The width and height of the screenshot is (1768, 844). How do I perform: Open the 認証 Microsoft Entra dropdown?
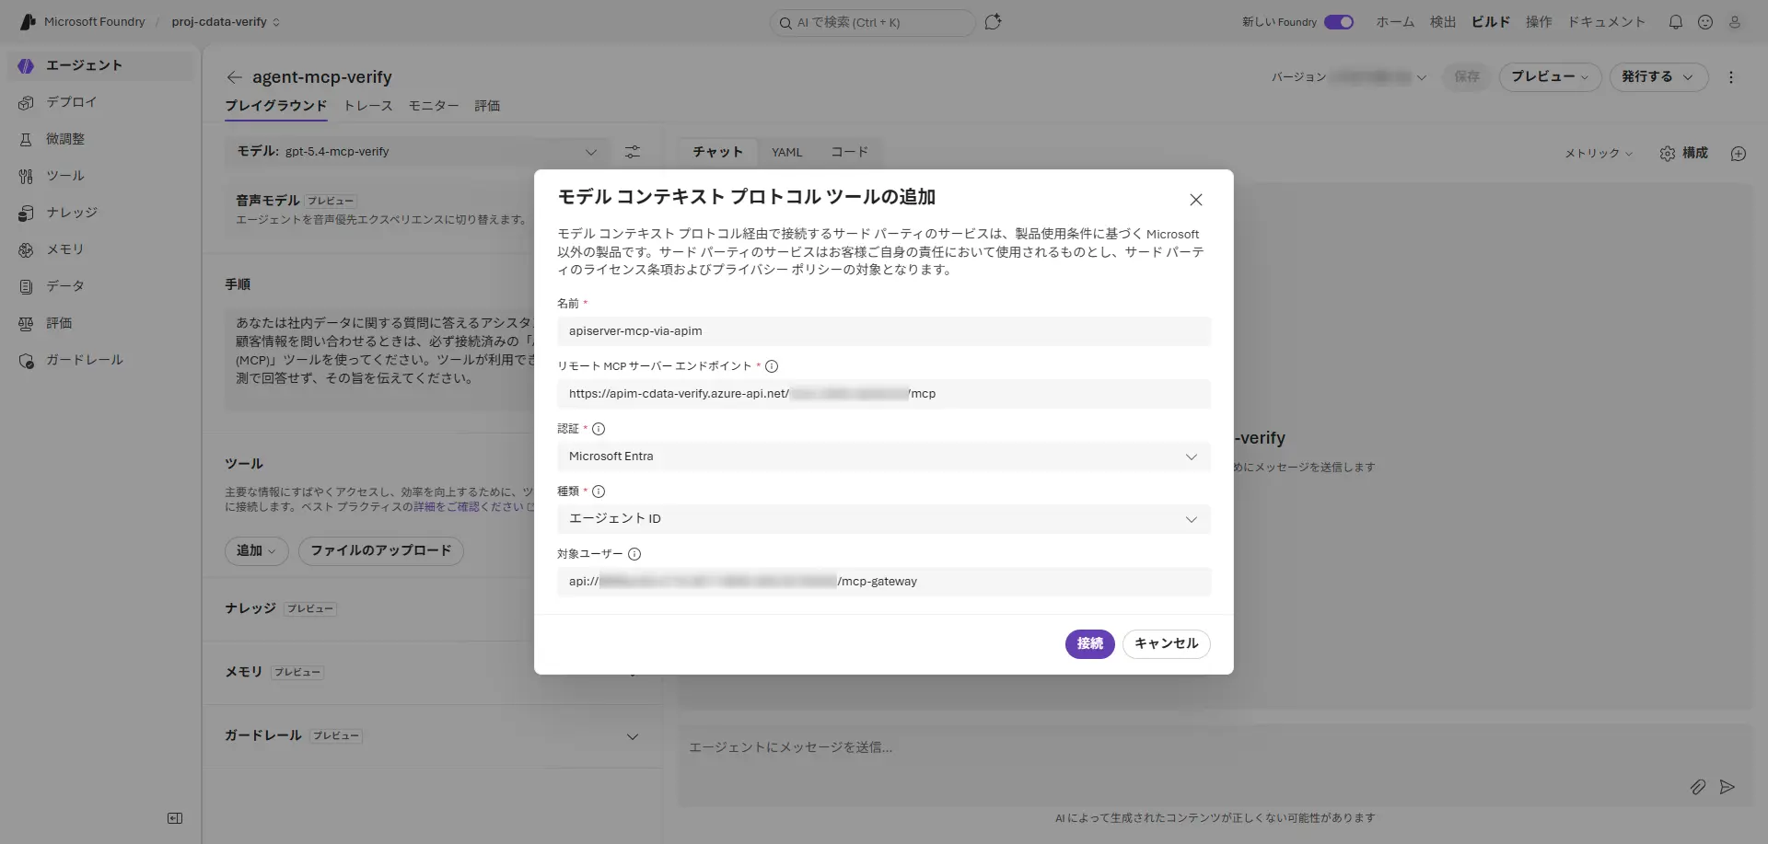(884, 457)
